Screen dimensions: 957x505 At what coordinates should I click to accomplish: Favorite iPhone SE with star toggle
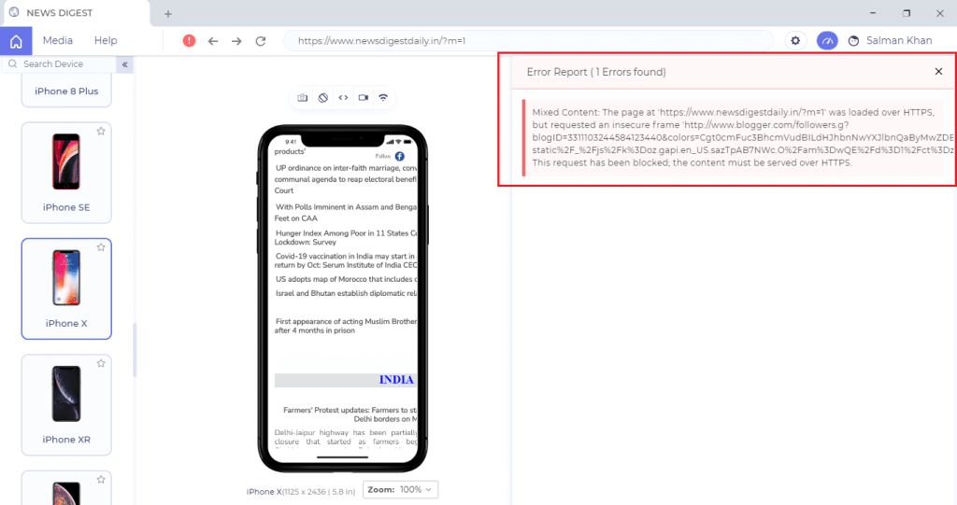[x=101, y=132]
